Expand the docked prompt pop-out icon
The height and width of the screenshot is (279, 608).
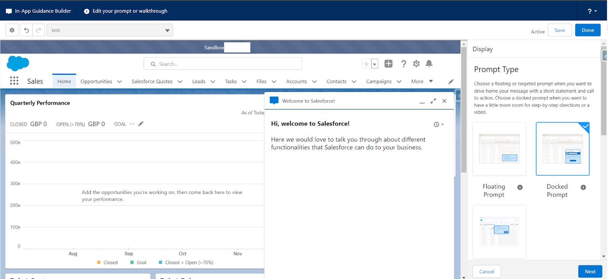click(x=433, y=101)
